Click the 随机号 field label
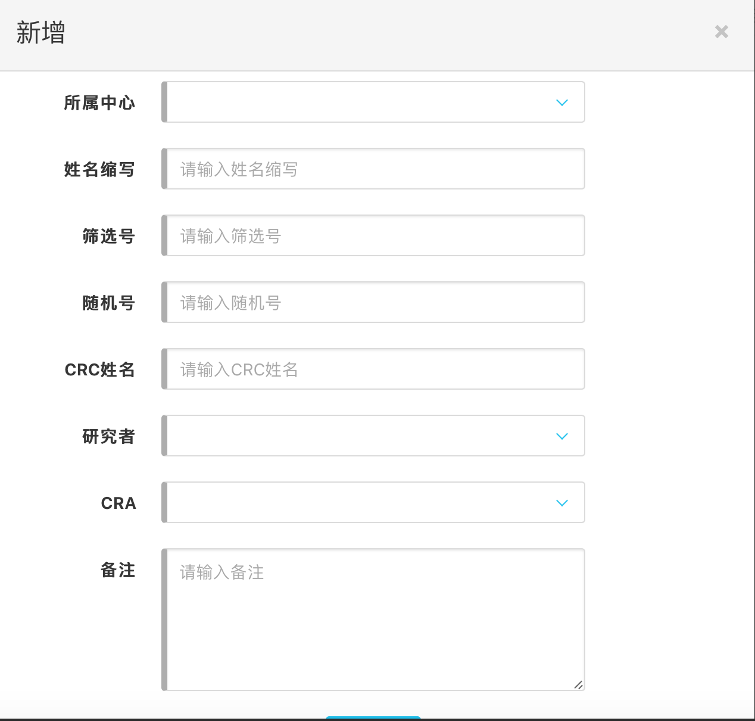Screen dimensions: 755x721 (x=108, y=303)
